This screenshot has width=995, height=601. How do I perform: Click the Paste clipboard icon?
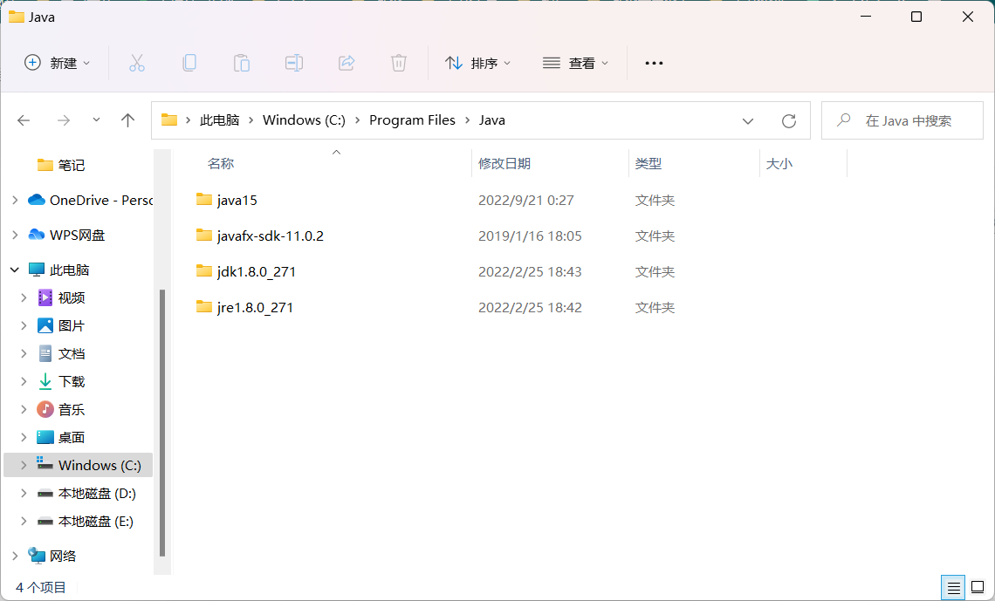[241, 63]
